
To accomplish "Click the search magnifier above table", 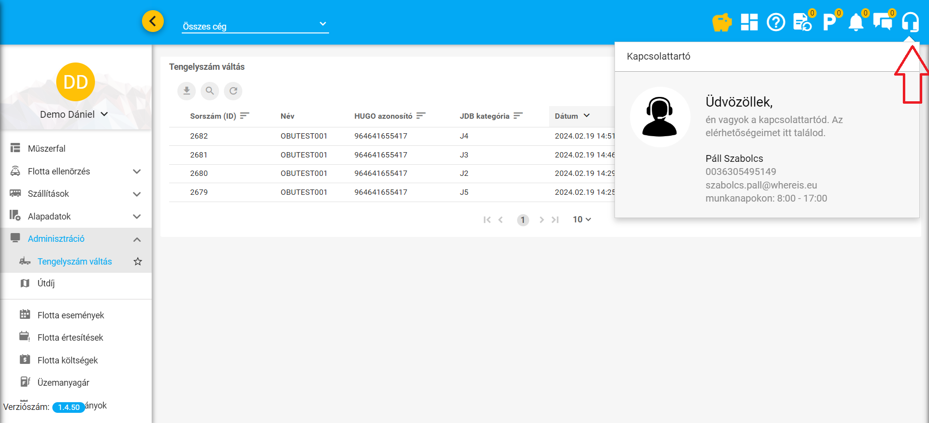I will [210, 91].
